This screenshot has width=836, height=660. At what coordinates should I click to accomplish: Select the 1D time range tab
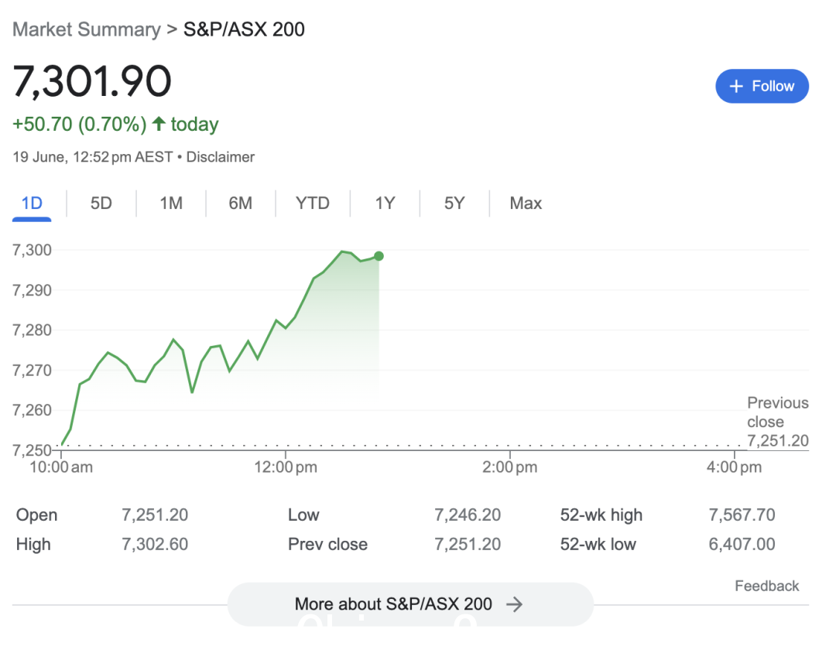point(32,203)
